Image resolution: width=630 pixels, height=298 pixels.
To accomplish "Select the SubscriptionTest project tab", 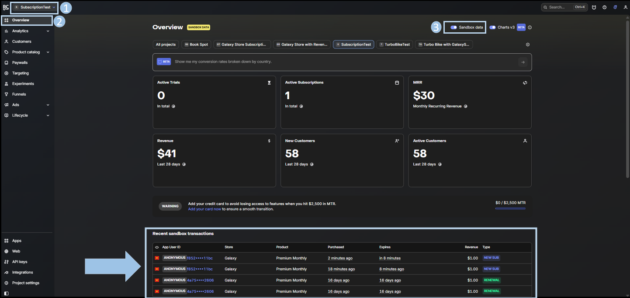I will coord(353,45).
